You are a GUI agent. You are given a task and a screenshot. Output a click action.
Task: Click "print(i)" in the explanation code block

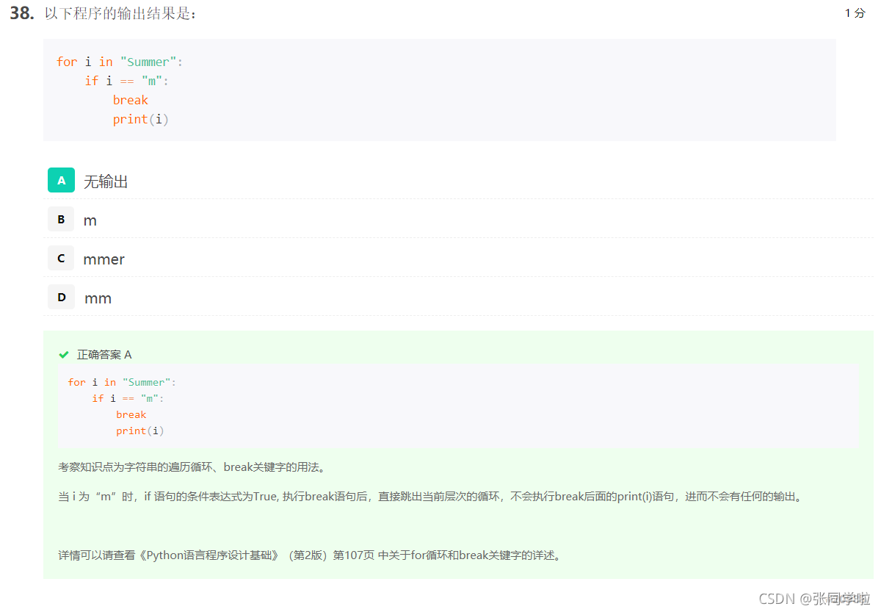point(140,431)
